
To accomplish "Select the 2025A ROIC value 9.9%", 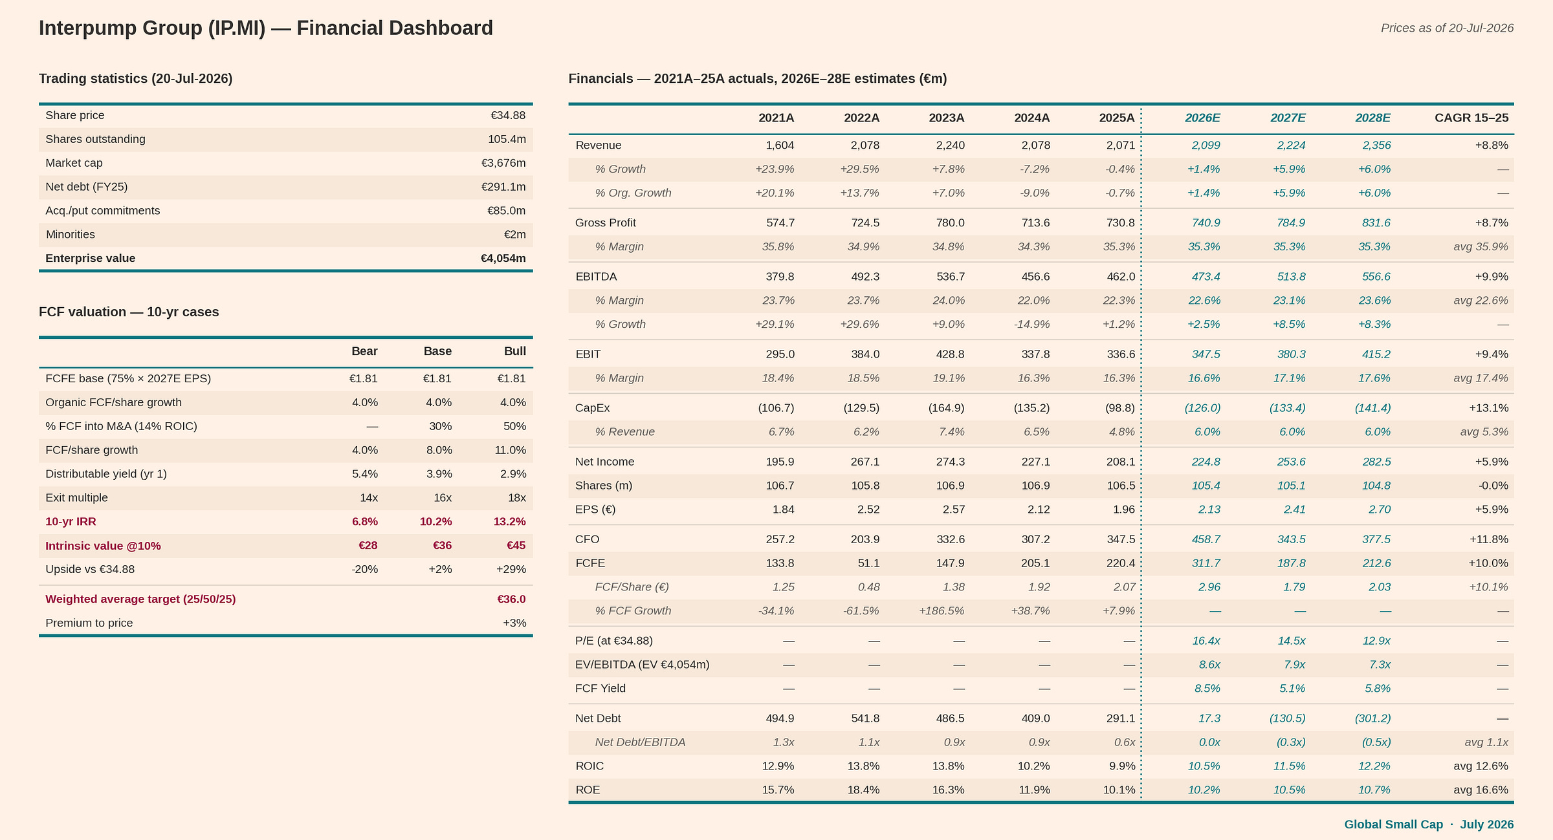I will (1123, 767).
